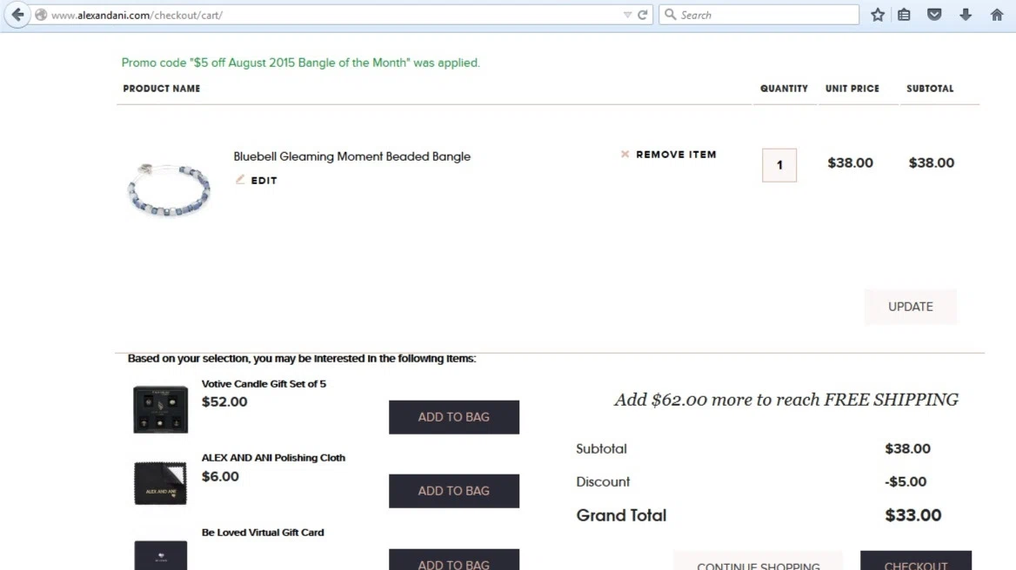
Task: Click the Grand Total $33.00 amount
Action: 913,515
